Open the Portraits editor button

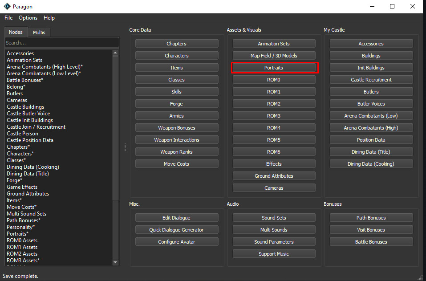point(274,68)
